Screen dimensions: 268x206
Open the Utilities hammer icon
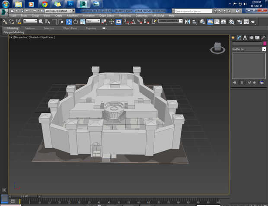coord(263,38)
